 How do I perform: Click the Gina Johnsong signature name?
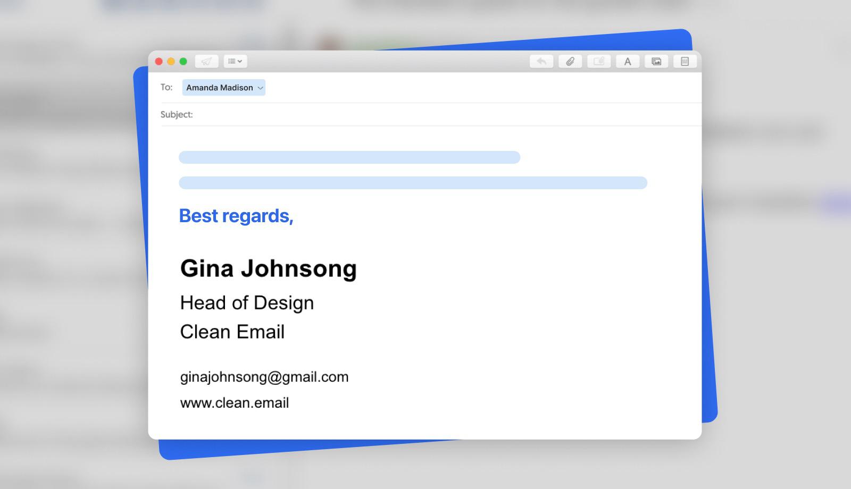pos(269,268)
